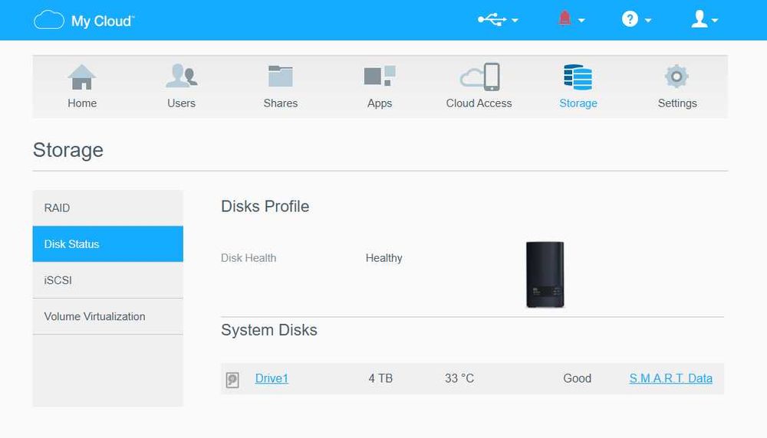Expand the help dropdown arrow

[648, 21]
